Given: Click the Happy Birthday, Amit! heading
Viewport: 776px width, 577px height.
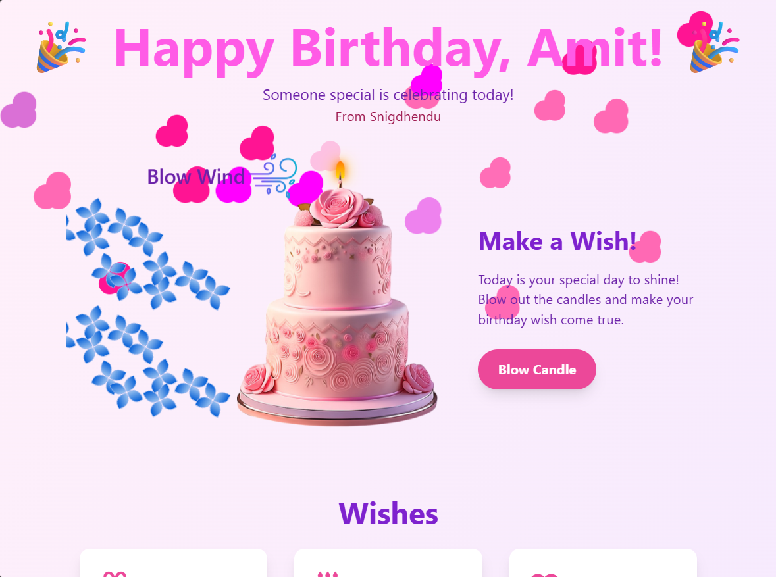Looking at the screenshot, I should 388,48.
